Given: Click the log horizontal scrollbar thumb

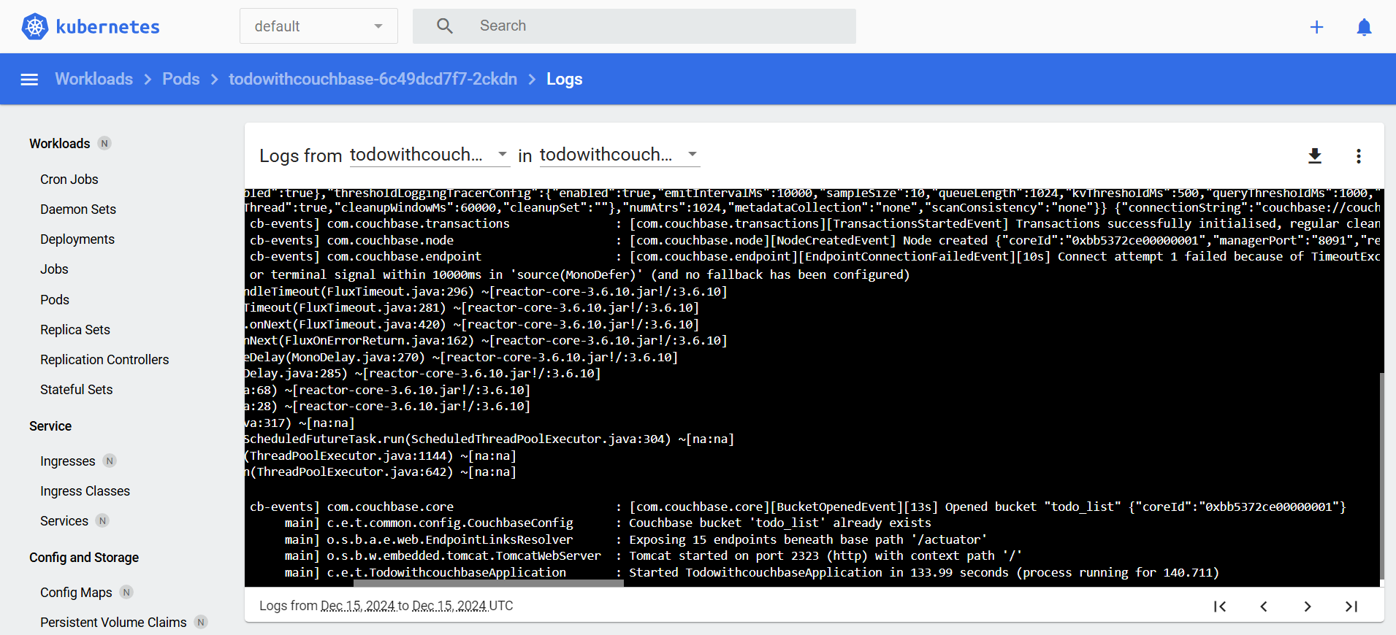Looking at the screenshot, I should tap(488, 583).
